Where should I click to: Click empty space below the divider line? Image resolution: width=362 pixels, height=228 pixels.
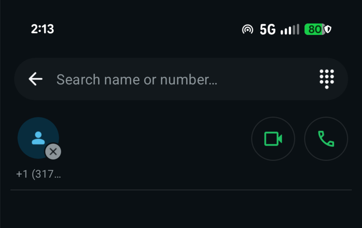click(x=181, y=210)
